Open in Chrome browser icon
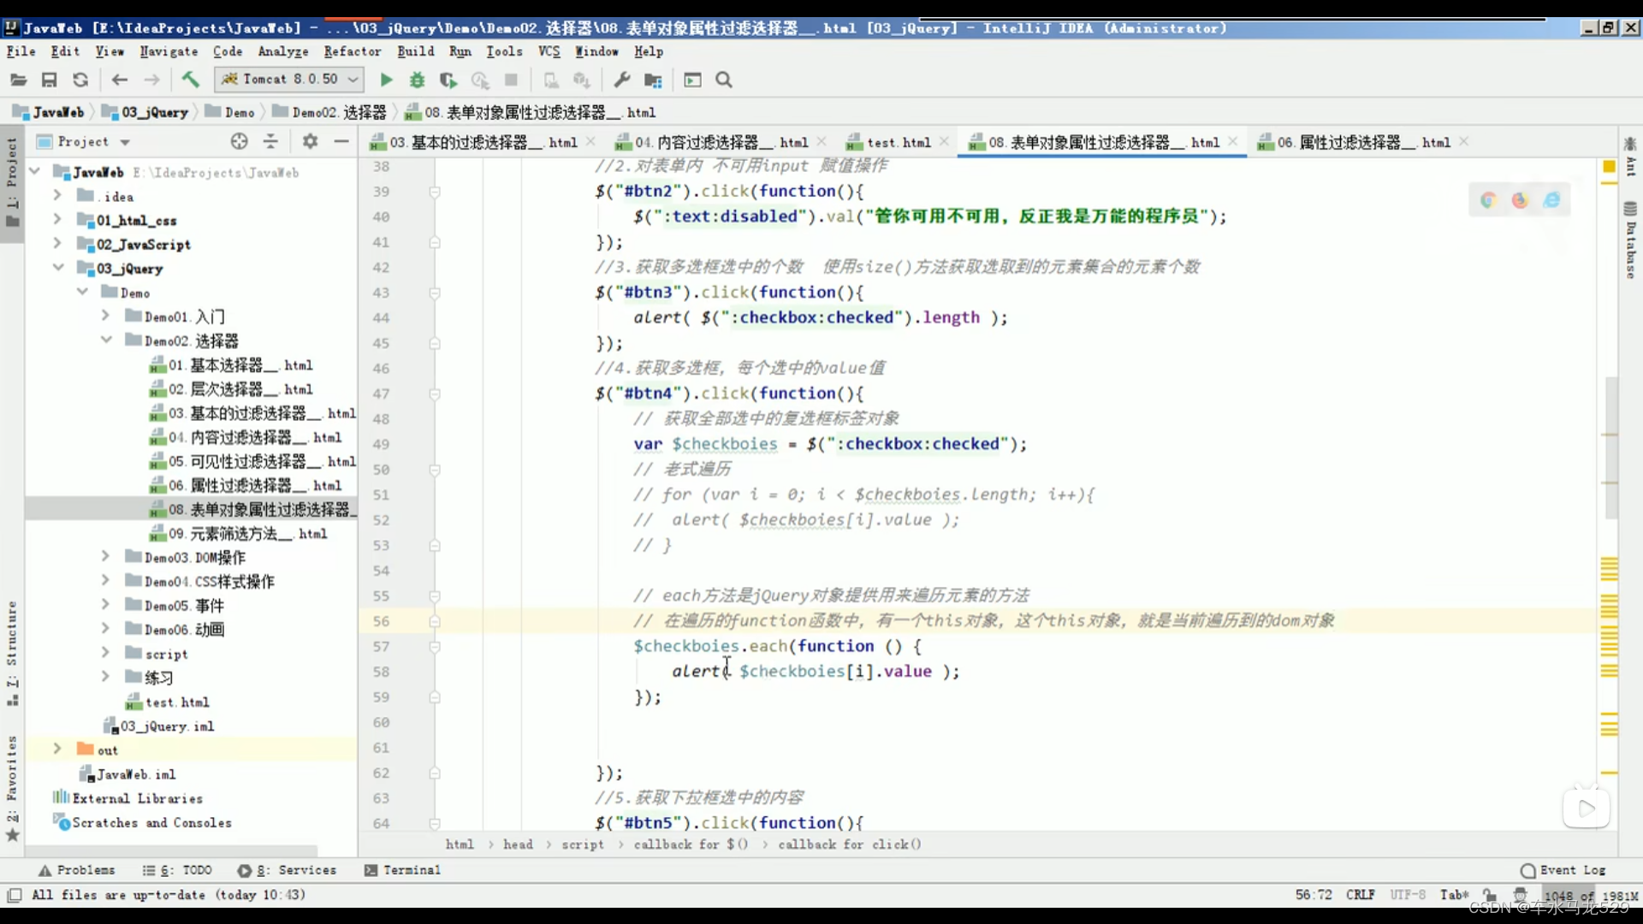 click(1488, 199)
